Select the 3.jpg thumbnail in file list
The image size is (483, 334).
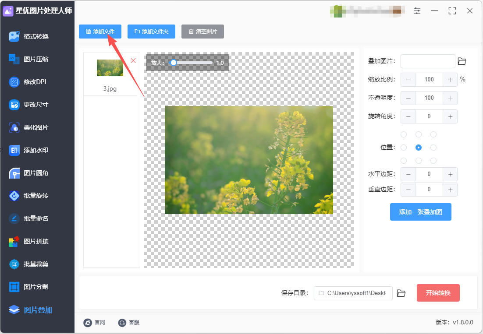(110, 68)
